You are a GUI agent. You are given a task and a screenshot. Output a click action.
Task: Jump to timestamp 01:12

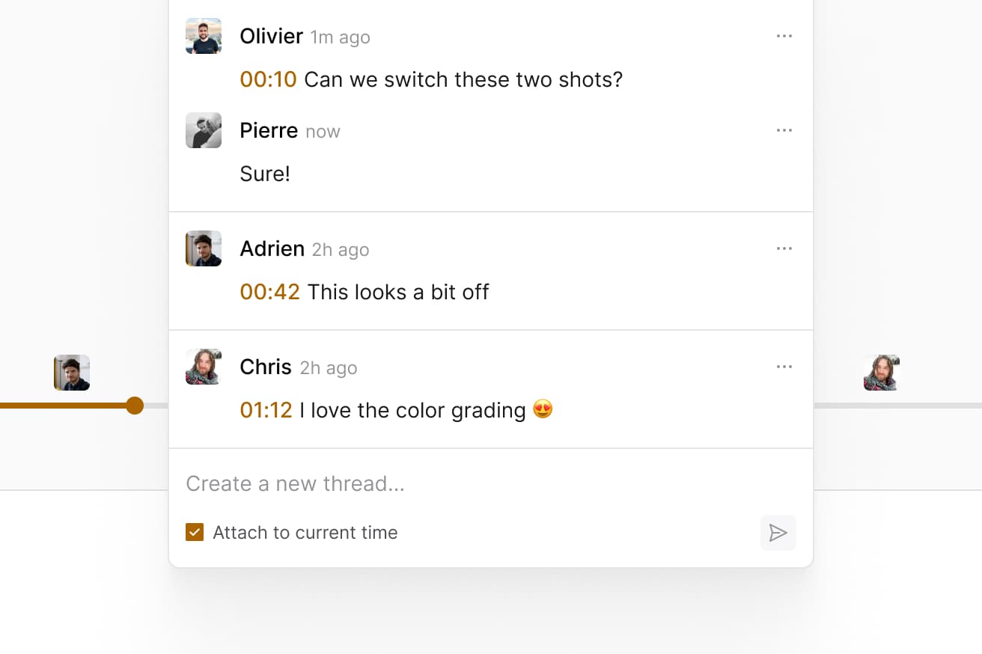click(x=266, y=410)
